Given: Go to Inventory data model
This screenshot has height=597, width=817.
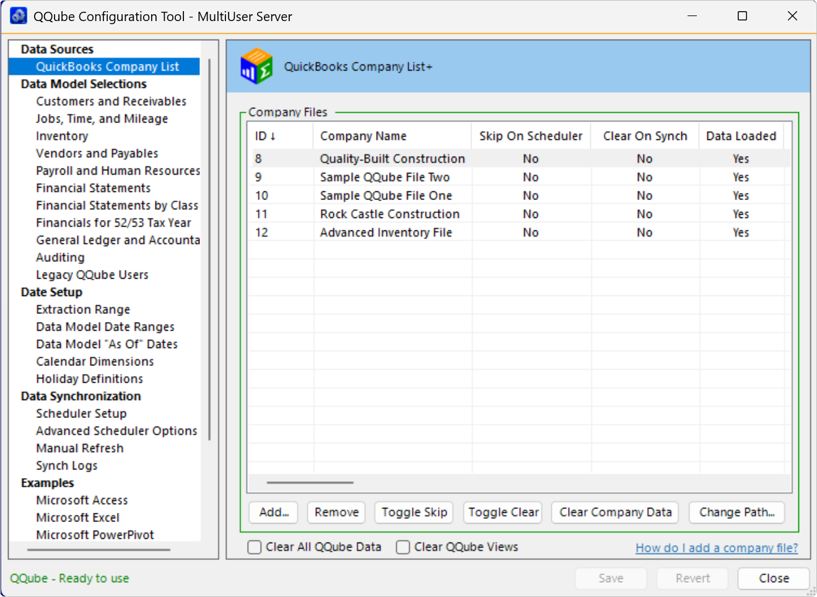Looking at the screenshot, I should [x=62, y=136].
